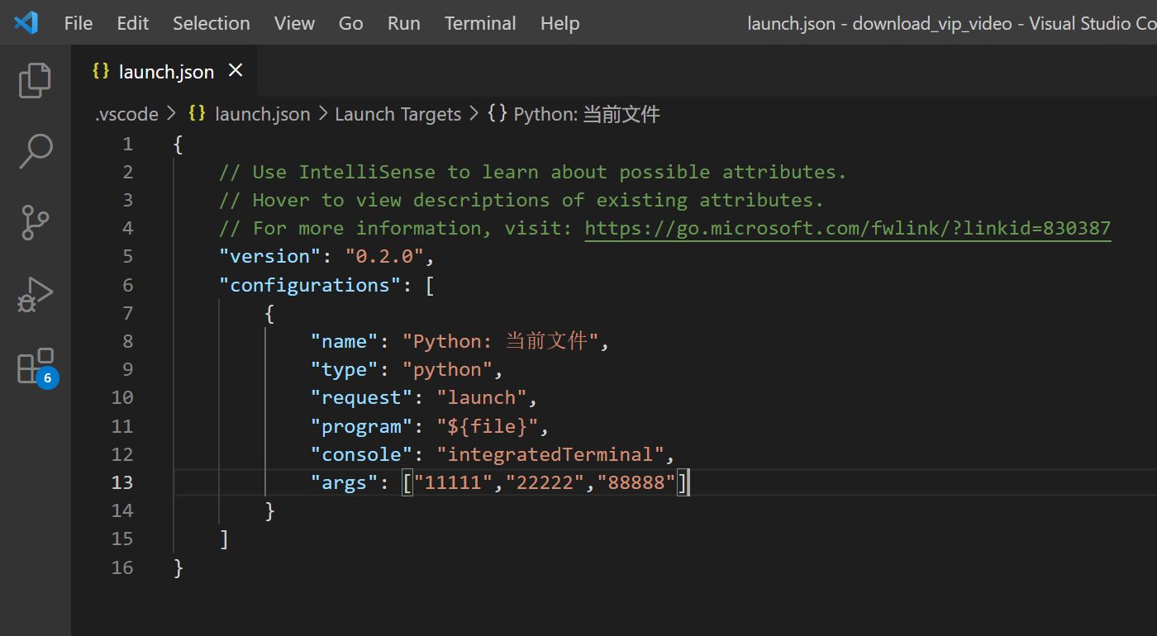The width and height of the screenshot is (1157, 636).
Task: Click the "python" type value
Action: (447, 369)
